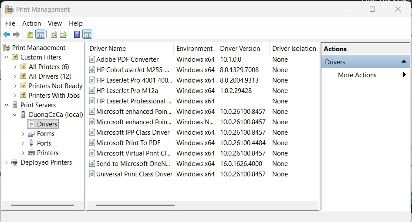Click the Printers Not Ready filter icon
This screenshot has width=412, height=222.
pyautogui.click(x=23, y=86)
